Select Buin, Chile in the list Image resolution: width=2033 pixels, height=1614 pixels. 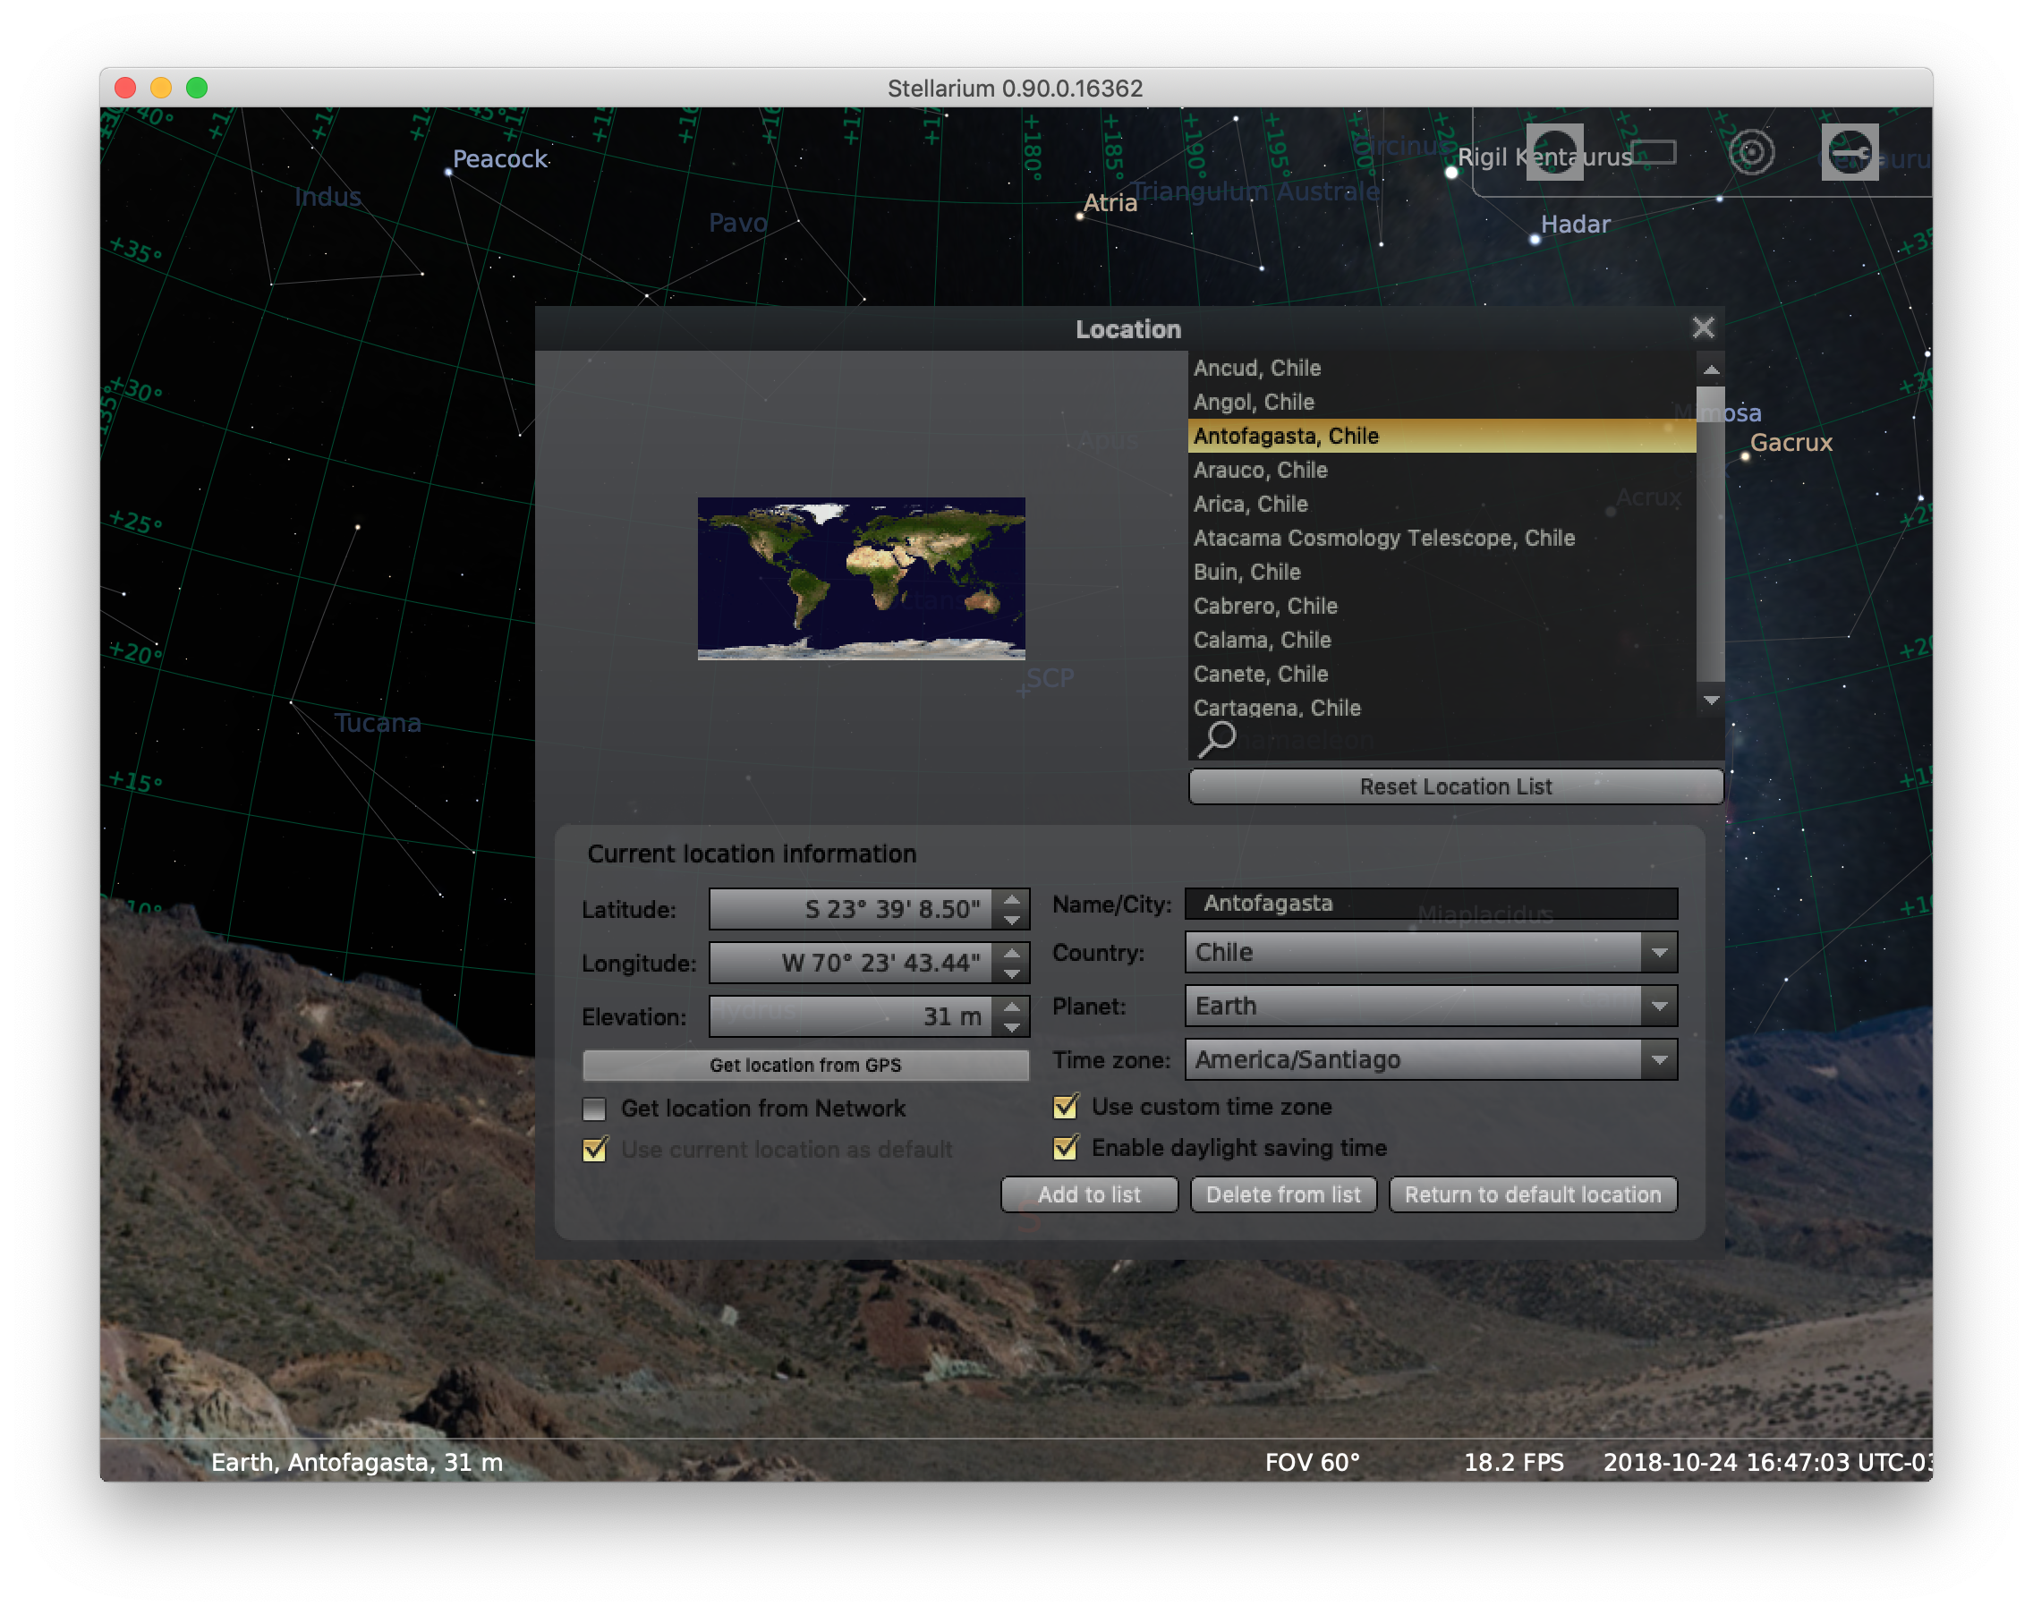[1442, 572]
